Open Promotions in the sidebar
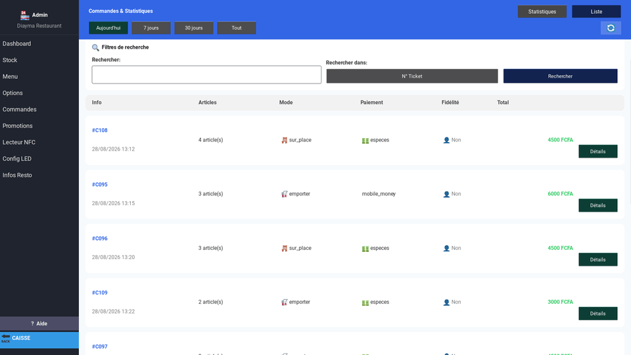 [x=17, y=126]
